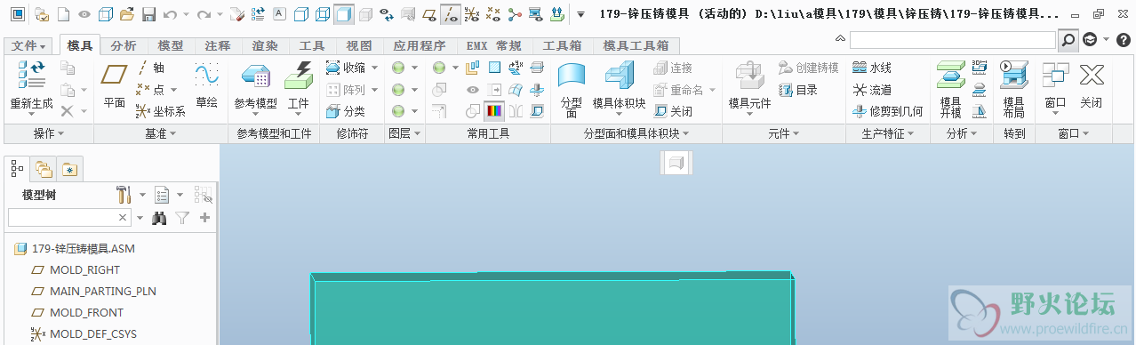
Task: Create a datum Axis (轴)
Action: click(x=150, y=68)
